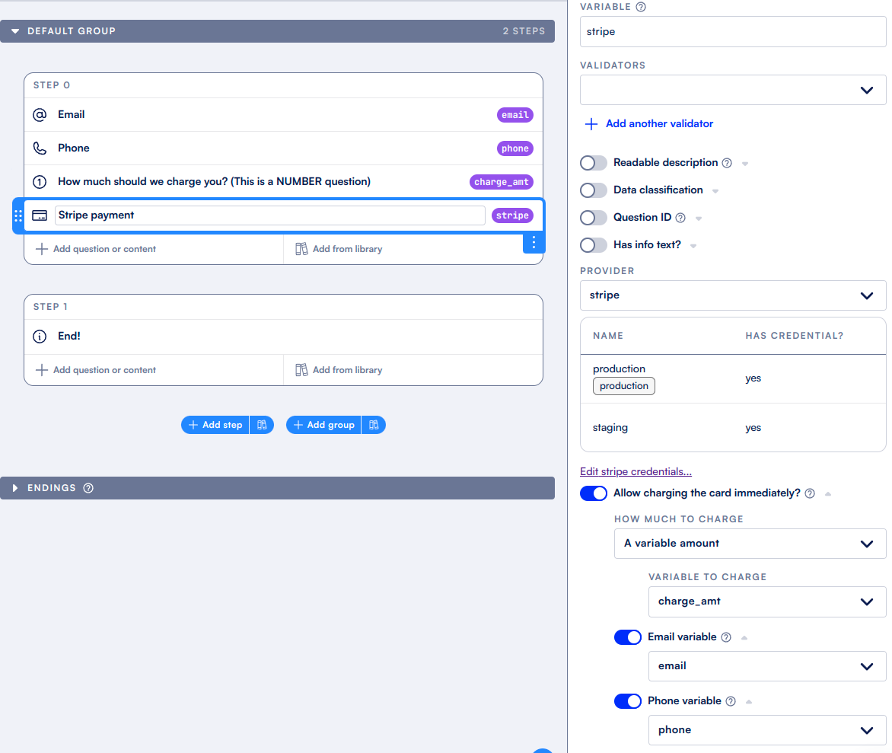The height and width of the screenshot is (753, 892).
Task: Click Add step button
Action: [x=215, y=425]
